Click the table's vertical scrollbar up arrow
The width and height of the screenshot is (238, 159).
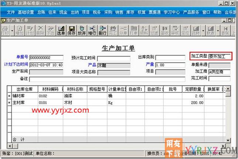(228, 89)
